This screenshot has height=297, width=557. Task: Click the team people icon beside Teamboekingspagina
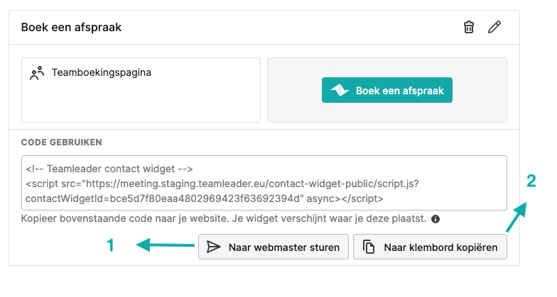pyautogui.click(x=37, y=72)
